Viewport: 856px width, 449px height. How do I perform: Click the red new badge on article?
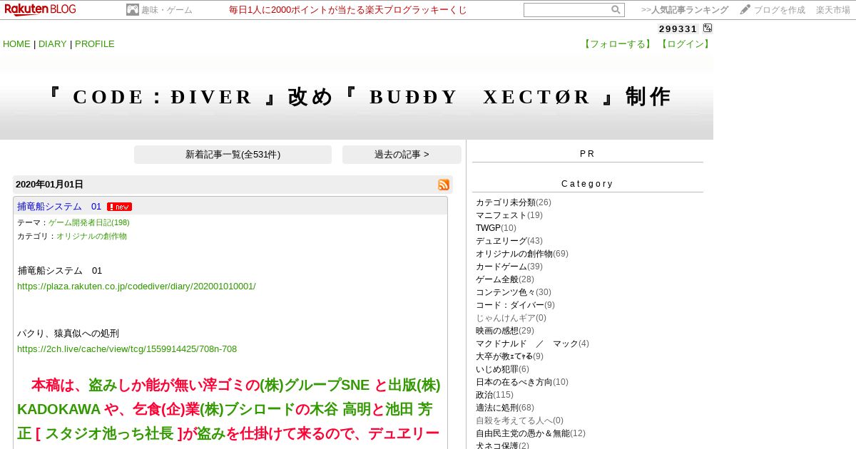point(119,207)
